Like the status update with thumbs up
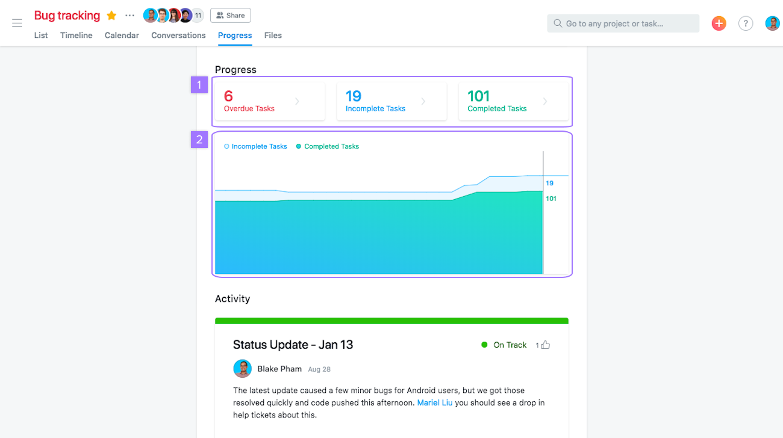The width and height of the screenshot is (783, 438). (546, 345)
